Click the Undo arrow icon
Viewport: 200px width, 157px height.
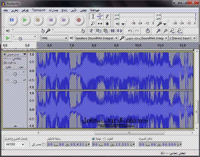130,31
